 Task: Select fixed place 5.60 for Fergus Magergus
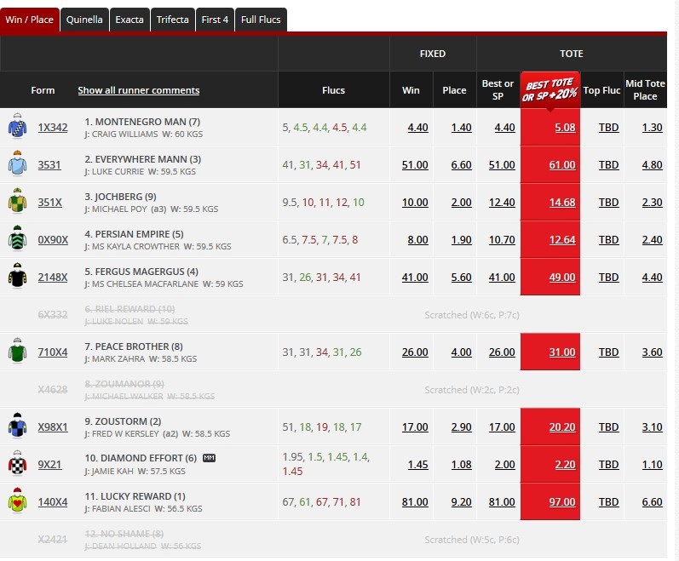pyautogui.click(x=461, y=278)
